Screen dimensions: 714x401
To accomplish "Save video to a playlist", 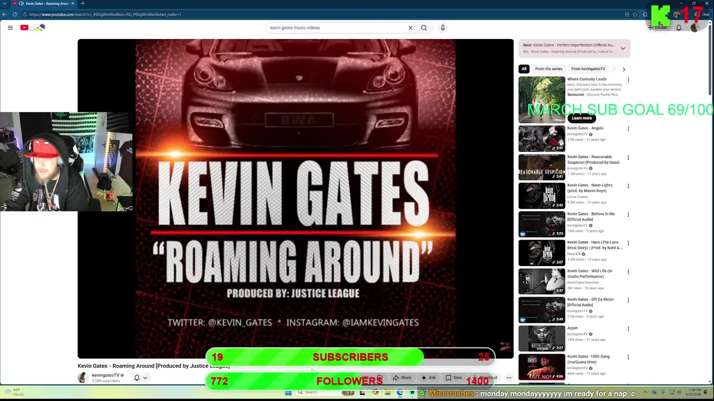I will (x=454, y=378).
